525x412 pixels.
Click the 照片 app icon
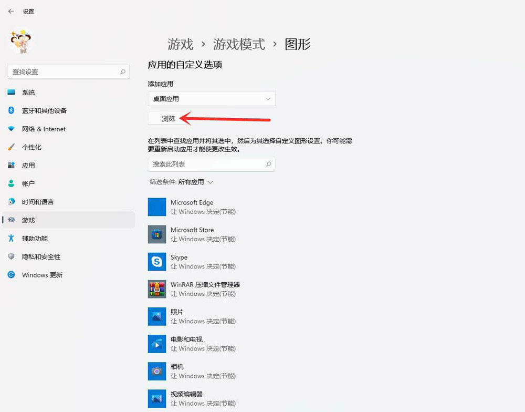pos(157,316)
